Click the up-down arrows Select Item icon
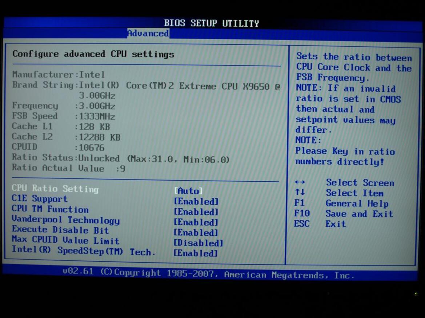Image resolution: width=425 pixels, height=318 pixels. coord(300,192)
